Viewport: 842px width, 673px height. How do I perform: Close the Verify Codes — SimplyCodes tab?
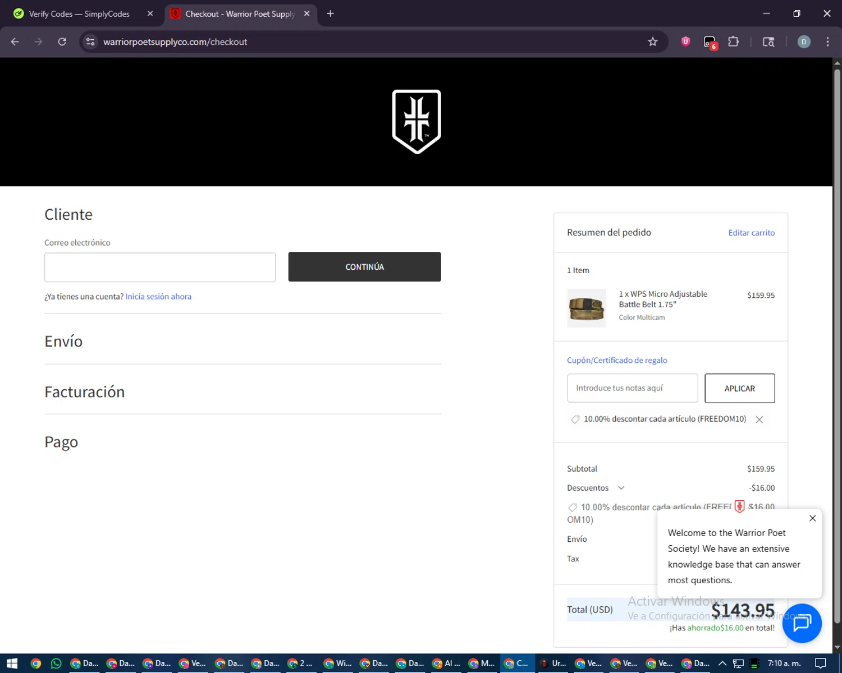[x=150, y=13]
